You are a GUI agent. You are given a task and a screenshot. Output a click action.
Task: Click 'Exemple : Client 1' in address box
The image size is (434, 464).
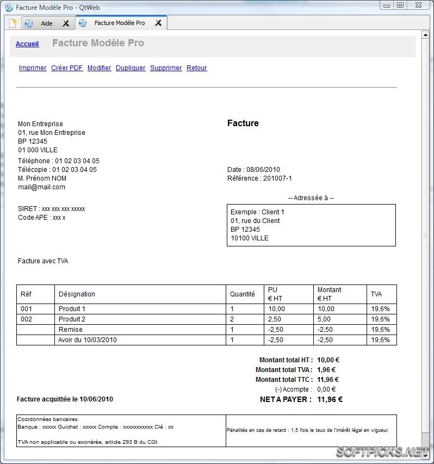(257, 212)
